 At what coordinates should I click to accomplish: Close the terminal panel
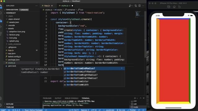pos(144,98)
